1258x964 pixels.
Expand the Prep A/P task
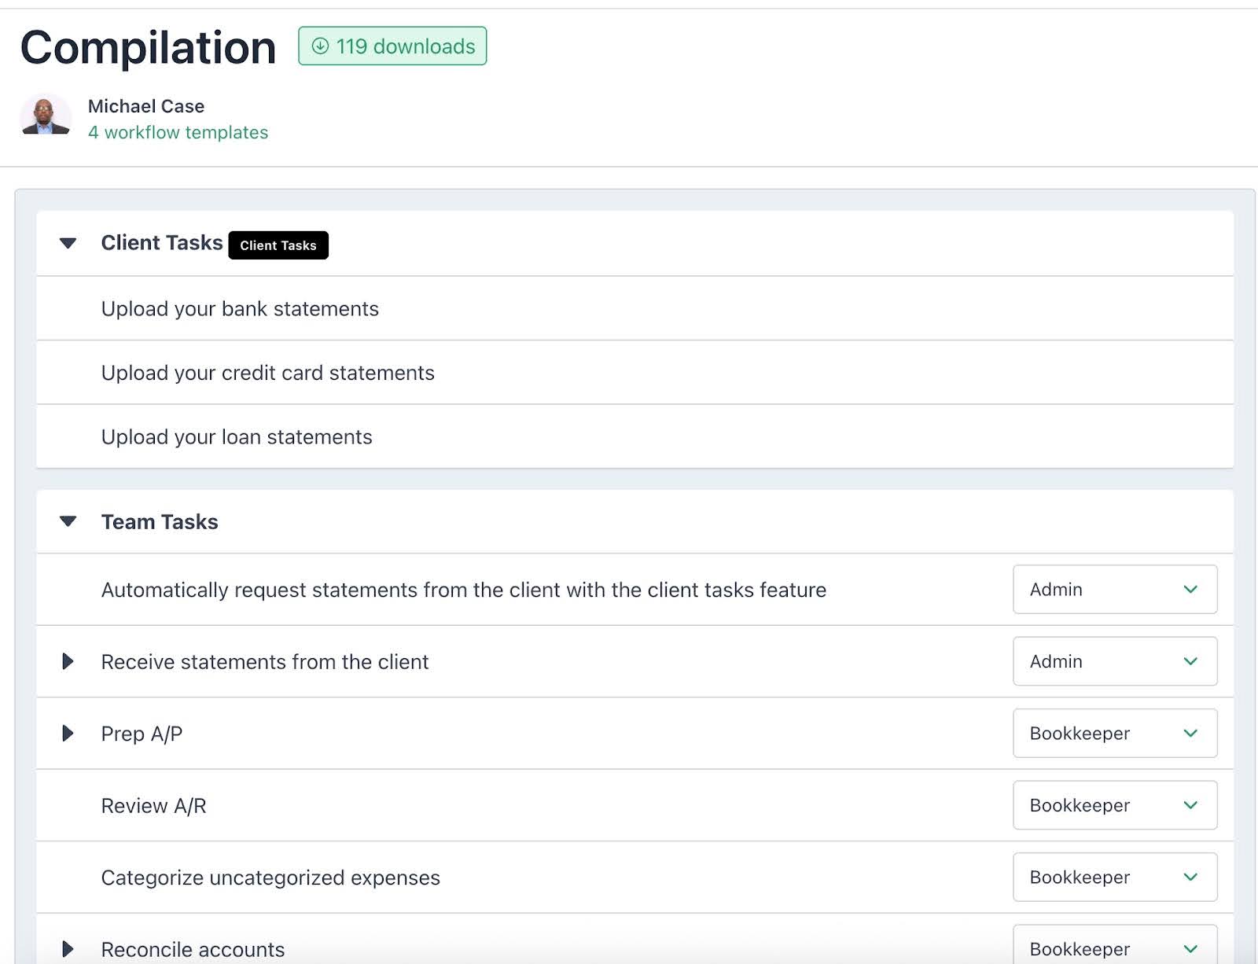(x=68, y=734)
